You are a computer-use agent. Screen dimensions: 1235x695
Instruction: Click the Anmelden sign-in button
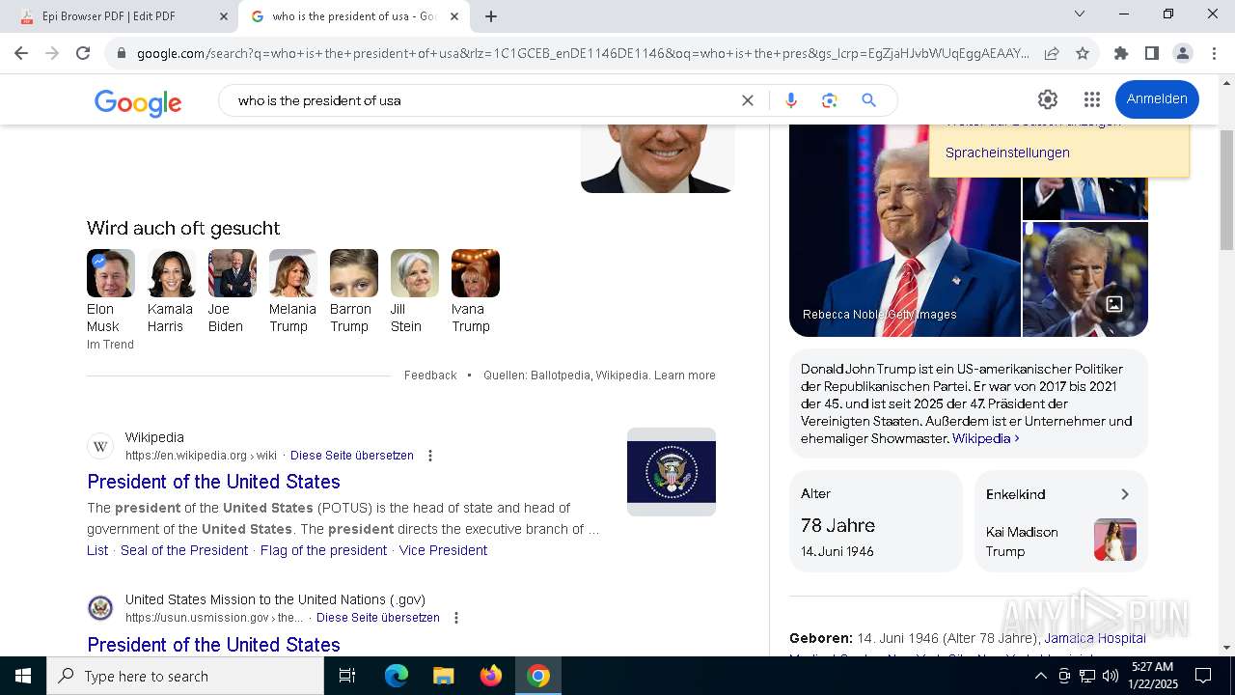[x=1157, y=99]
